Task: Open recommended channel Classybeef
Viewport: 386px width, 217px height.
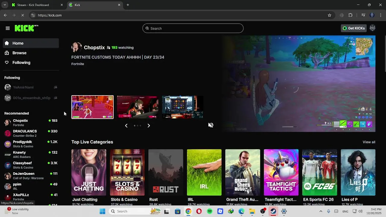Action: 31,165
